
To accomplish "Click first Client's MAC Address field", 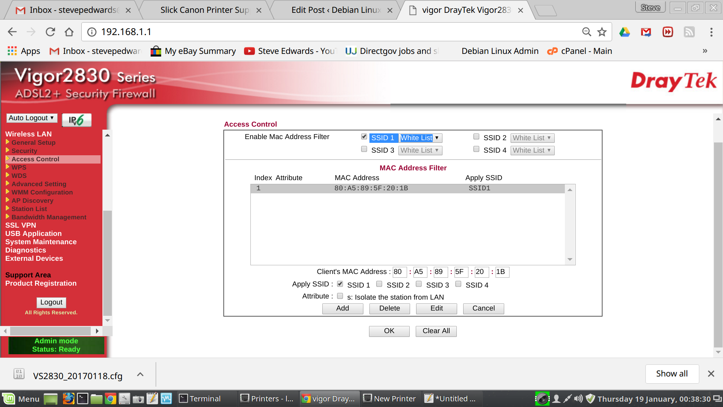I will (399, 272).
